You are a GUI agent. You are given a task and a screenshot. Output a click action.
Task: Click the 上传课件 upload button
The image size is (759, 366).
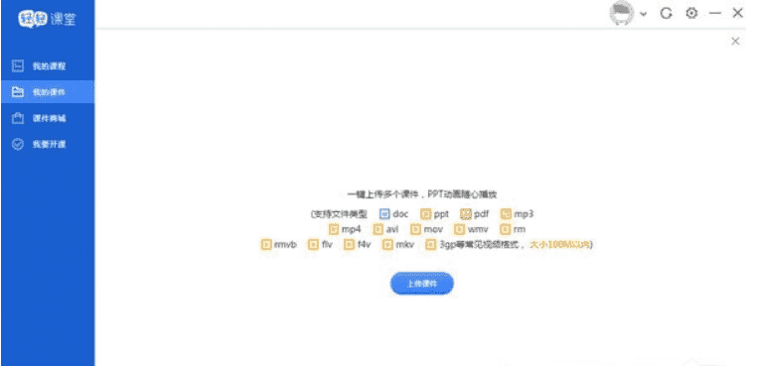click(421, 284)
